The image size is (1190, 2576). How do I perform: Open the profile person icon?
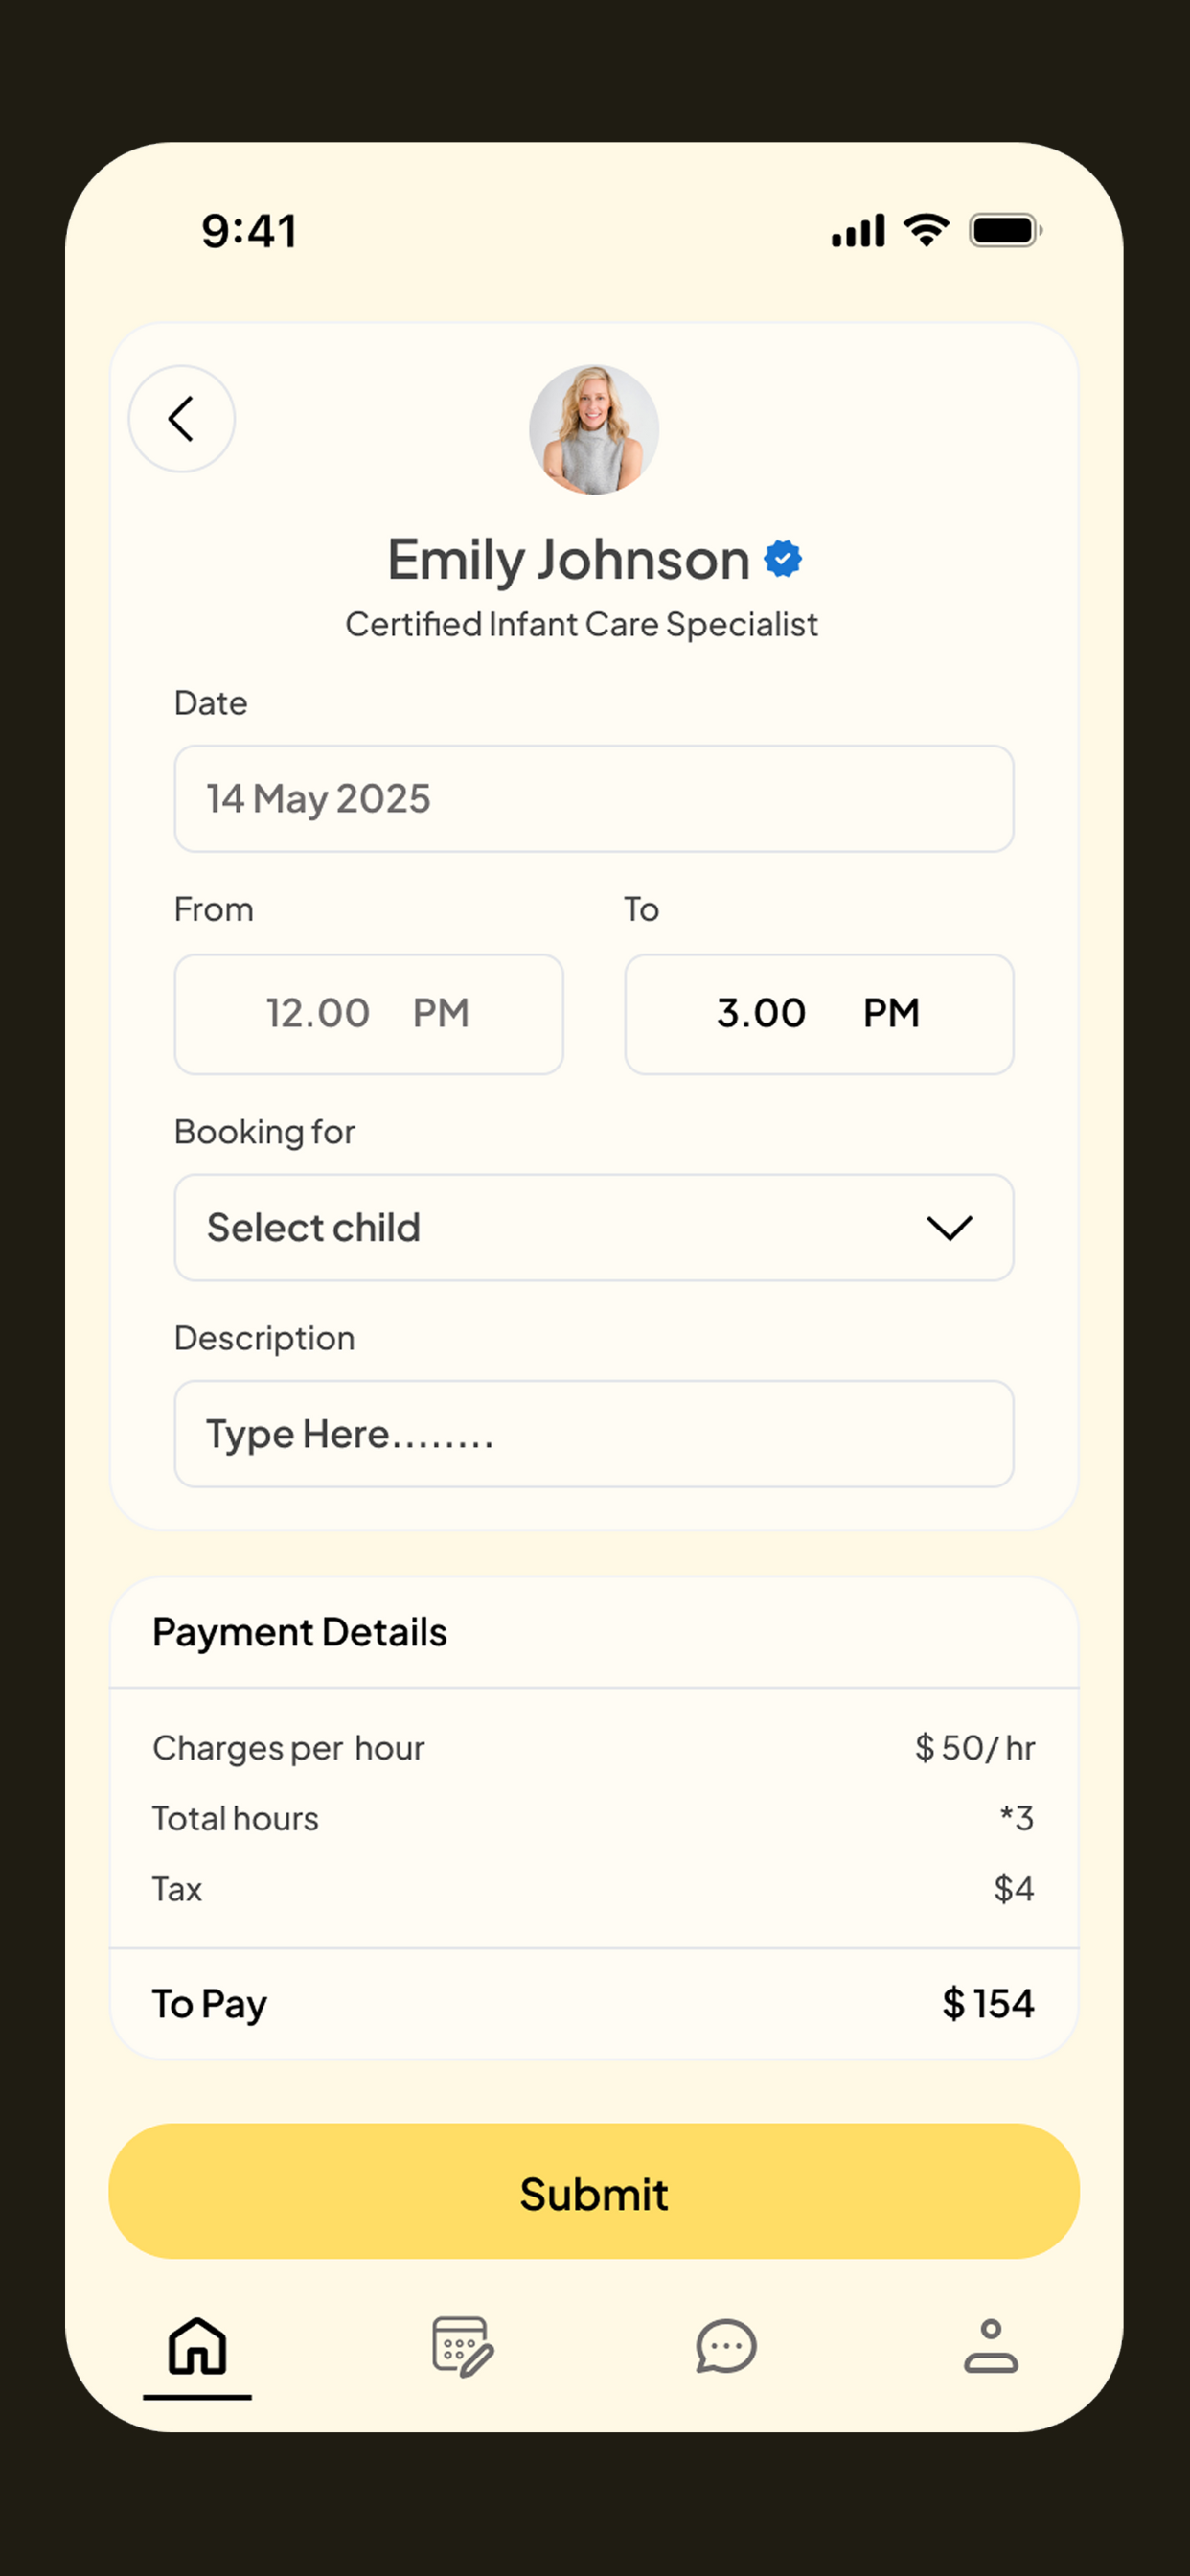click(990, 2346)
